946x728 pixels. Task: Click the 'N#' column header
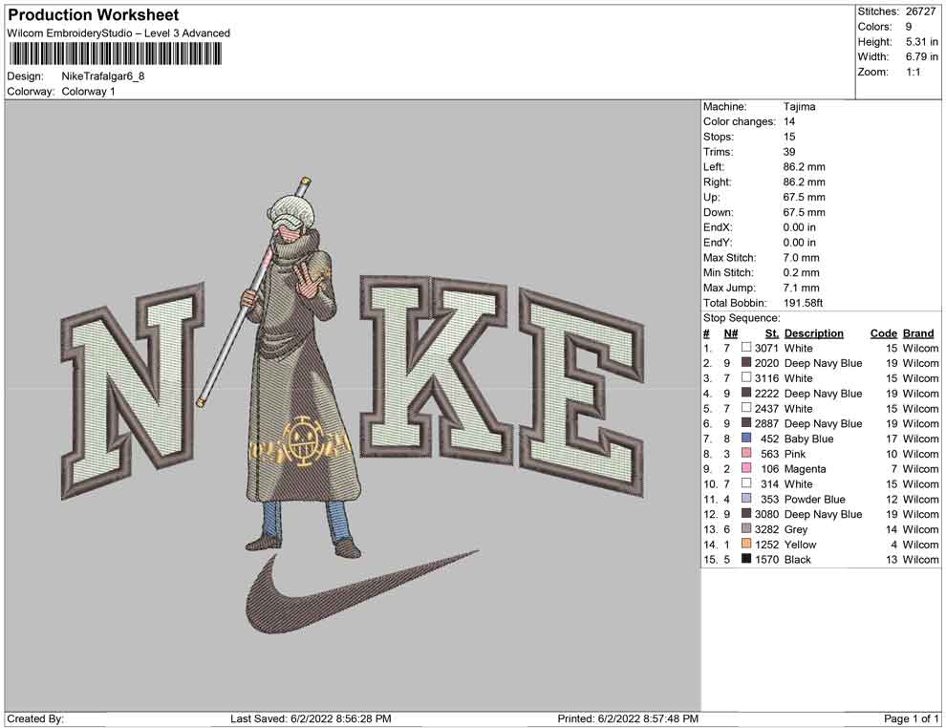tap(731, 333)
